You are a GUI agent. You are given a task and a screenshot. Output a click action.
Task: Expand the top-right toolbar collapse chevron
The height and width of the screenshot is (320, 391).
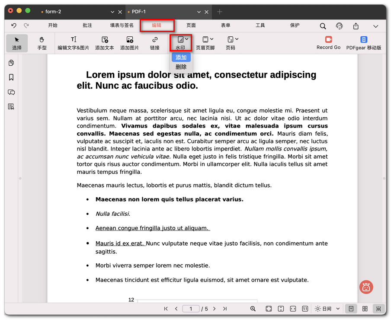(375, 26)
